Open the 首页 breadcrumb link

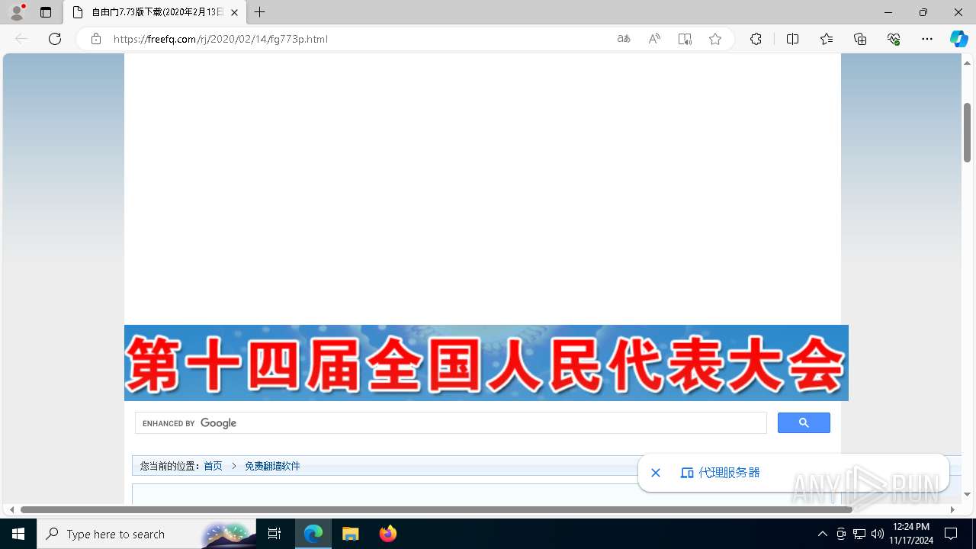(x=213, y=466)
